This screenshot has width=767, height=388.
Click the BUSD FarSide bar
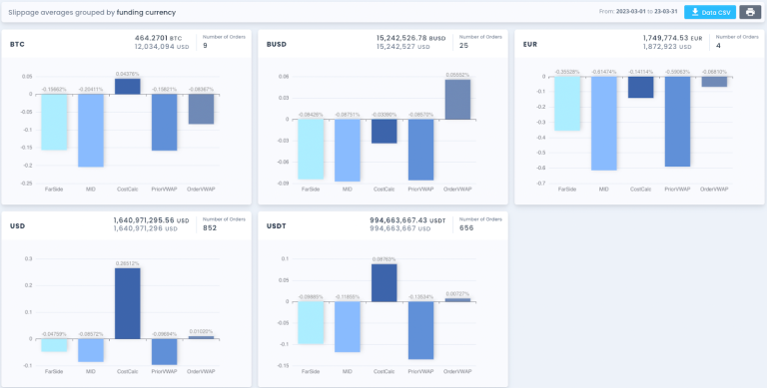tap(312, 149)
